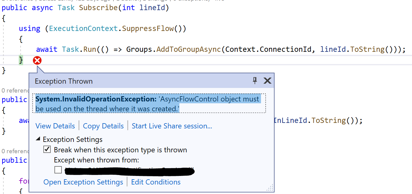The height and width of the screenshot is (194, 412).
Task: Click Copy Details to copy exception info
Action: tap(103, 126)
